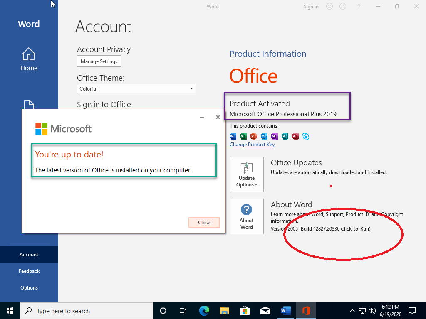Dismiss update dialog with the X button
Screen dimensions: 426x319
[x=218, y=117]
